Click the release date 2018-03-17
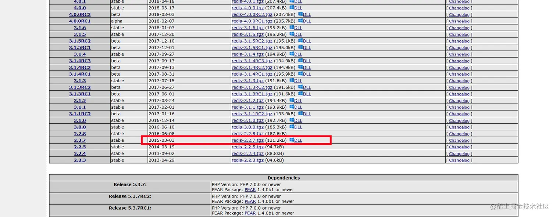 (161, 8)
